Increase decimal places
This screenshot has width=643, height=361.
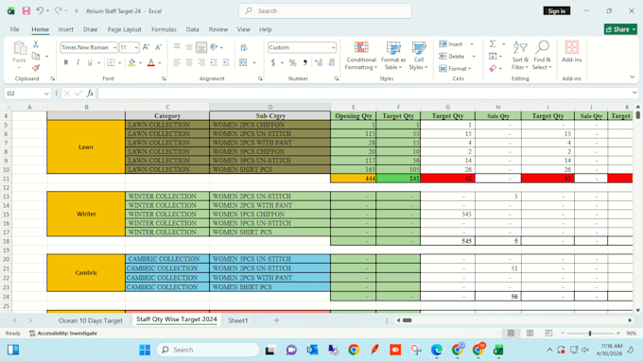click(x=319, y=62)
